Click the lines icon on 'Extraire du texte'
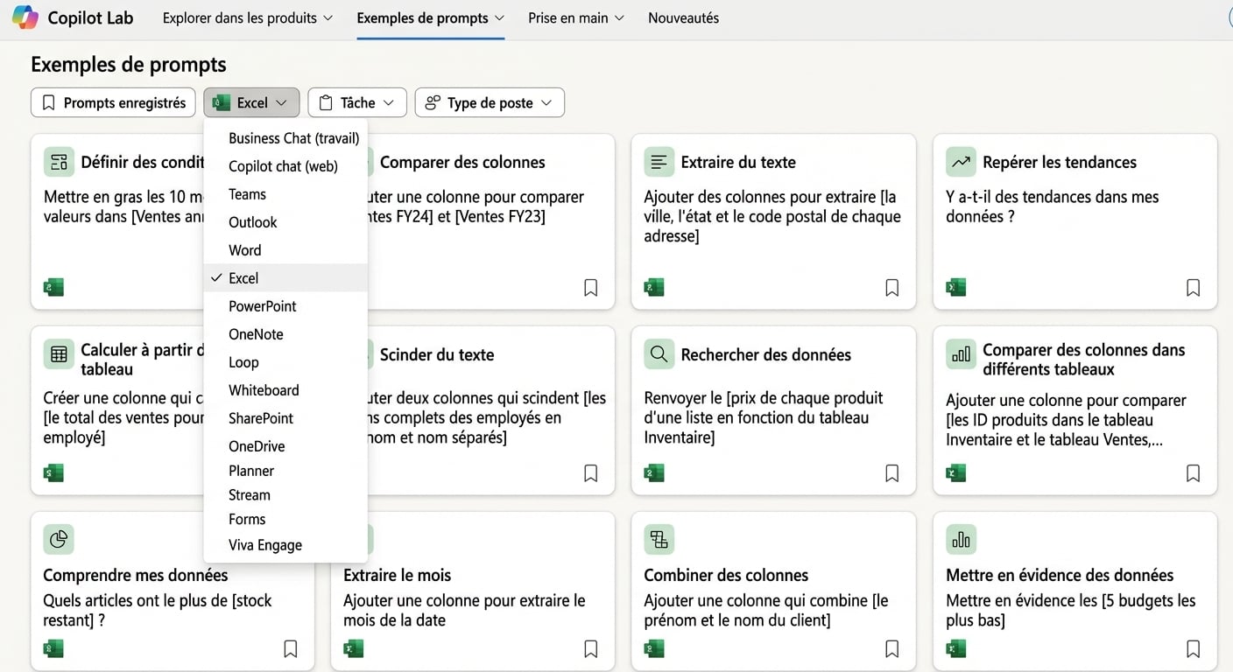 click(659, 161)
